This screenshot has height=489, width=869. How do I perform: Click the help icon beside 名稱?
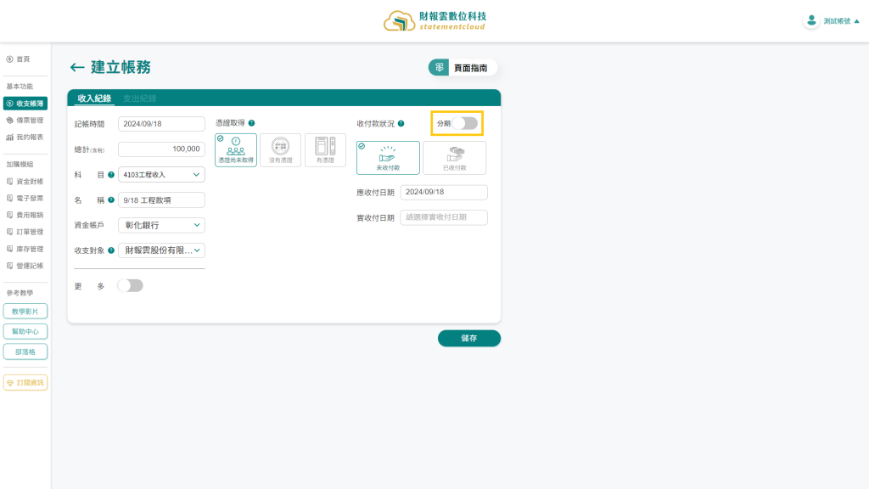coord(111,200)
